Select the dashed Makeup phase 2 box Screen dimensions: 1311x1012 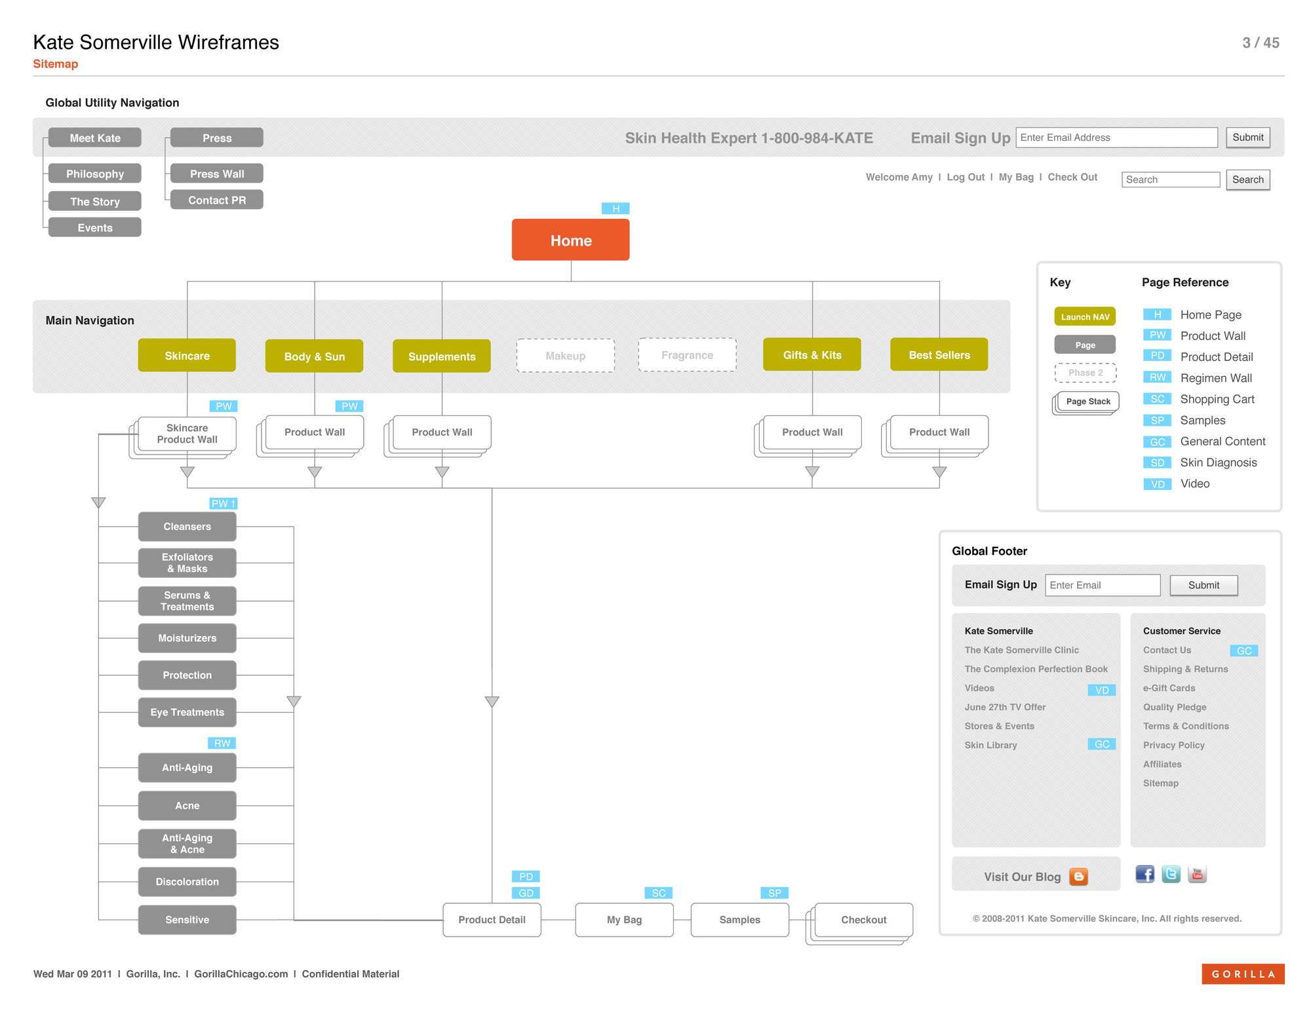pyautogui.click(x=566, y=355)
